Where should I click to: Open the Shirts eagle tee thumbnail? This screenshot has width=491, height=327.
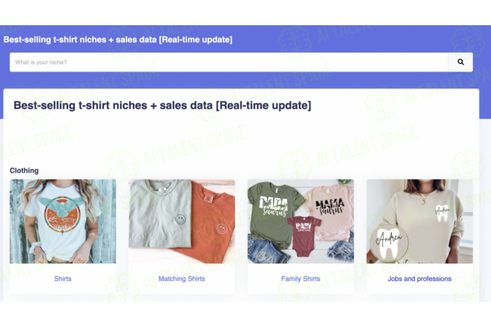tap(63, 221)
